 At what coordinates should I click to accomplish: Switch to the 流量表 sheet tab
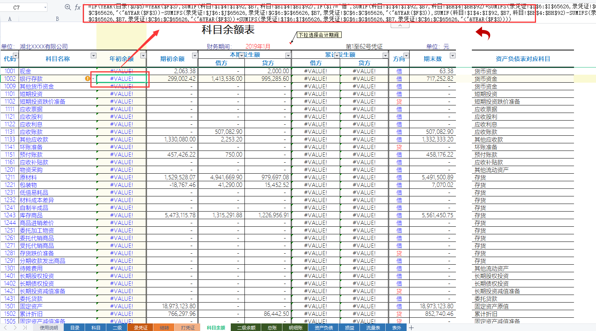tap(373, 328)
